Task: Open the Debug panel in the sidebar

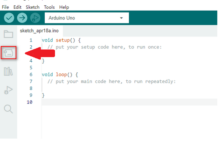Action: click(x=8, y=90)
